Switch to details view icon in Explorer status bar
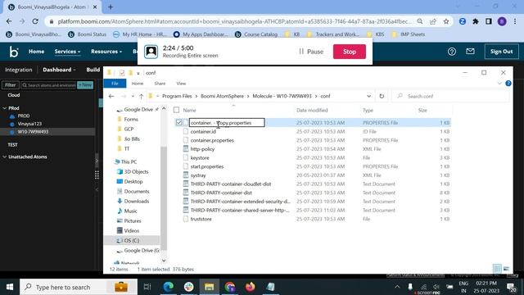524x295 pixels. pyautogui.click(x=497, y=269)
